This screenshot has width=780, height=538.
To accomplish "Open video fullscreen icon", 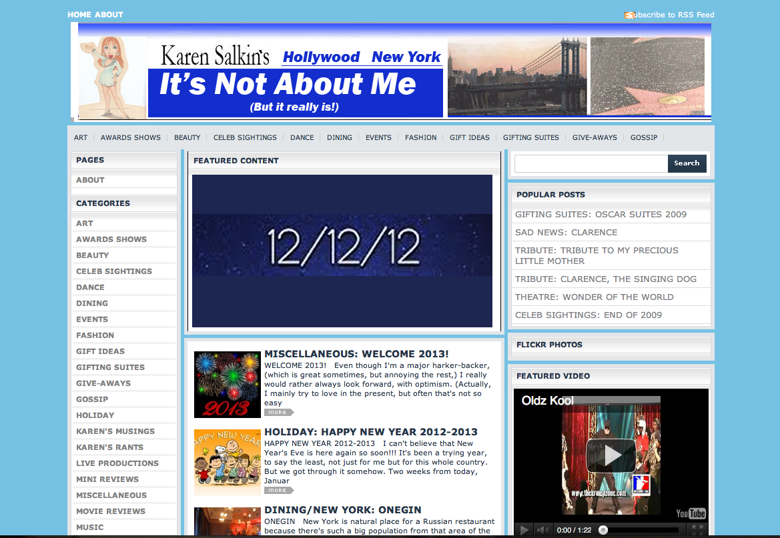I will [x=697, y=530].
